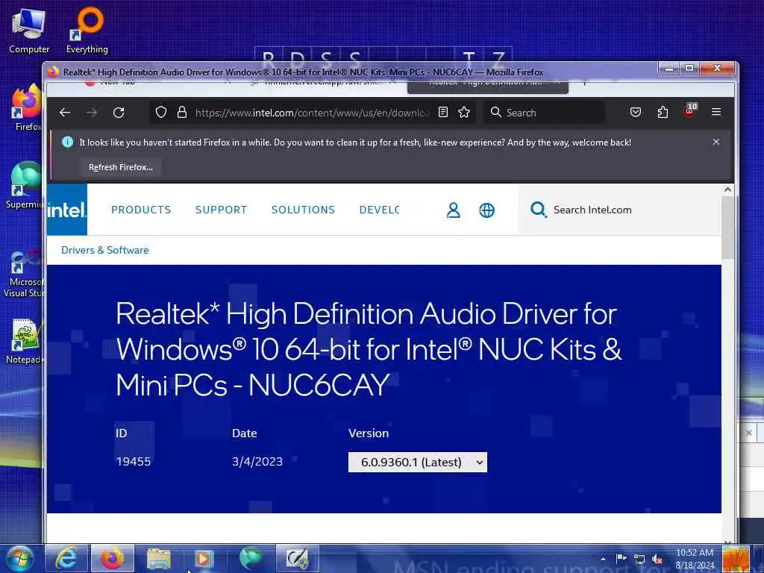Image resolution: width=764 pixels, height=573 pixels.
Task: Expand the Version 6.0.9360.1 (Latest) dropdown
Action: click(418, 462)
